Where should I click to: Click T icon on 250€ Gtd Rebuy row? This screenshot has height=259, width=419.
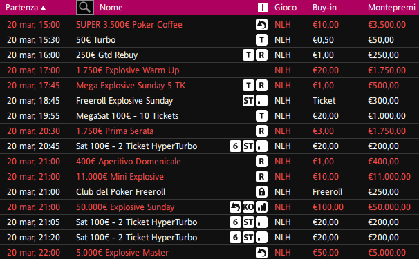[x=248, y=55]
